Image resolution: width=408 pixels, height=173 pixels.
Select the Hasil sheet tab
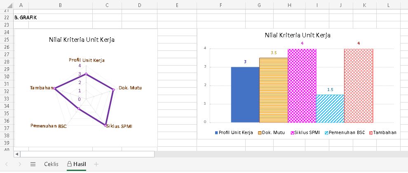tap(77, 164)
